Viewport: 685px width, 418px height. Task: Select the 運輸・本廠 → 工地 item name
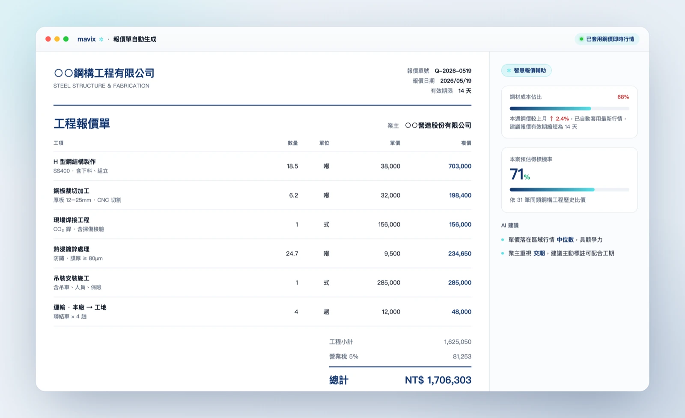[80, 308]
